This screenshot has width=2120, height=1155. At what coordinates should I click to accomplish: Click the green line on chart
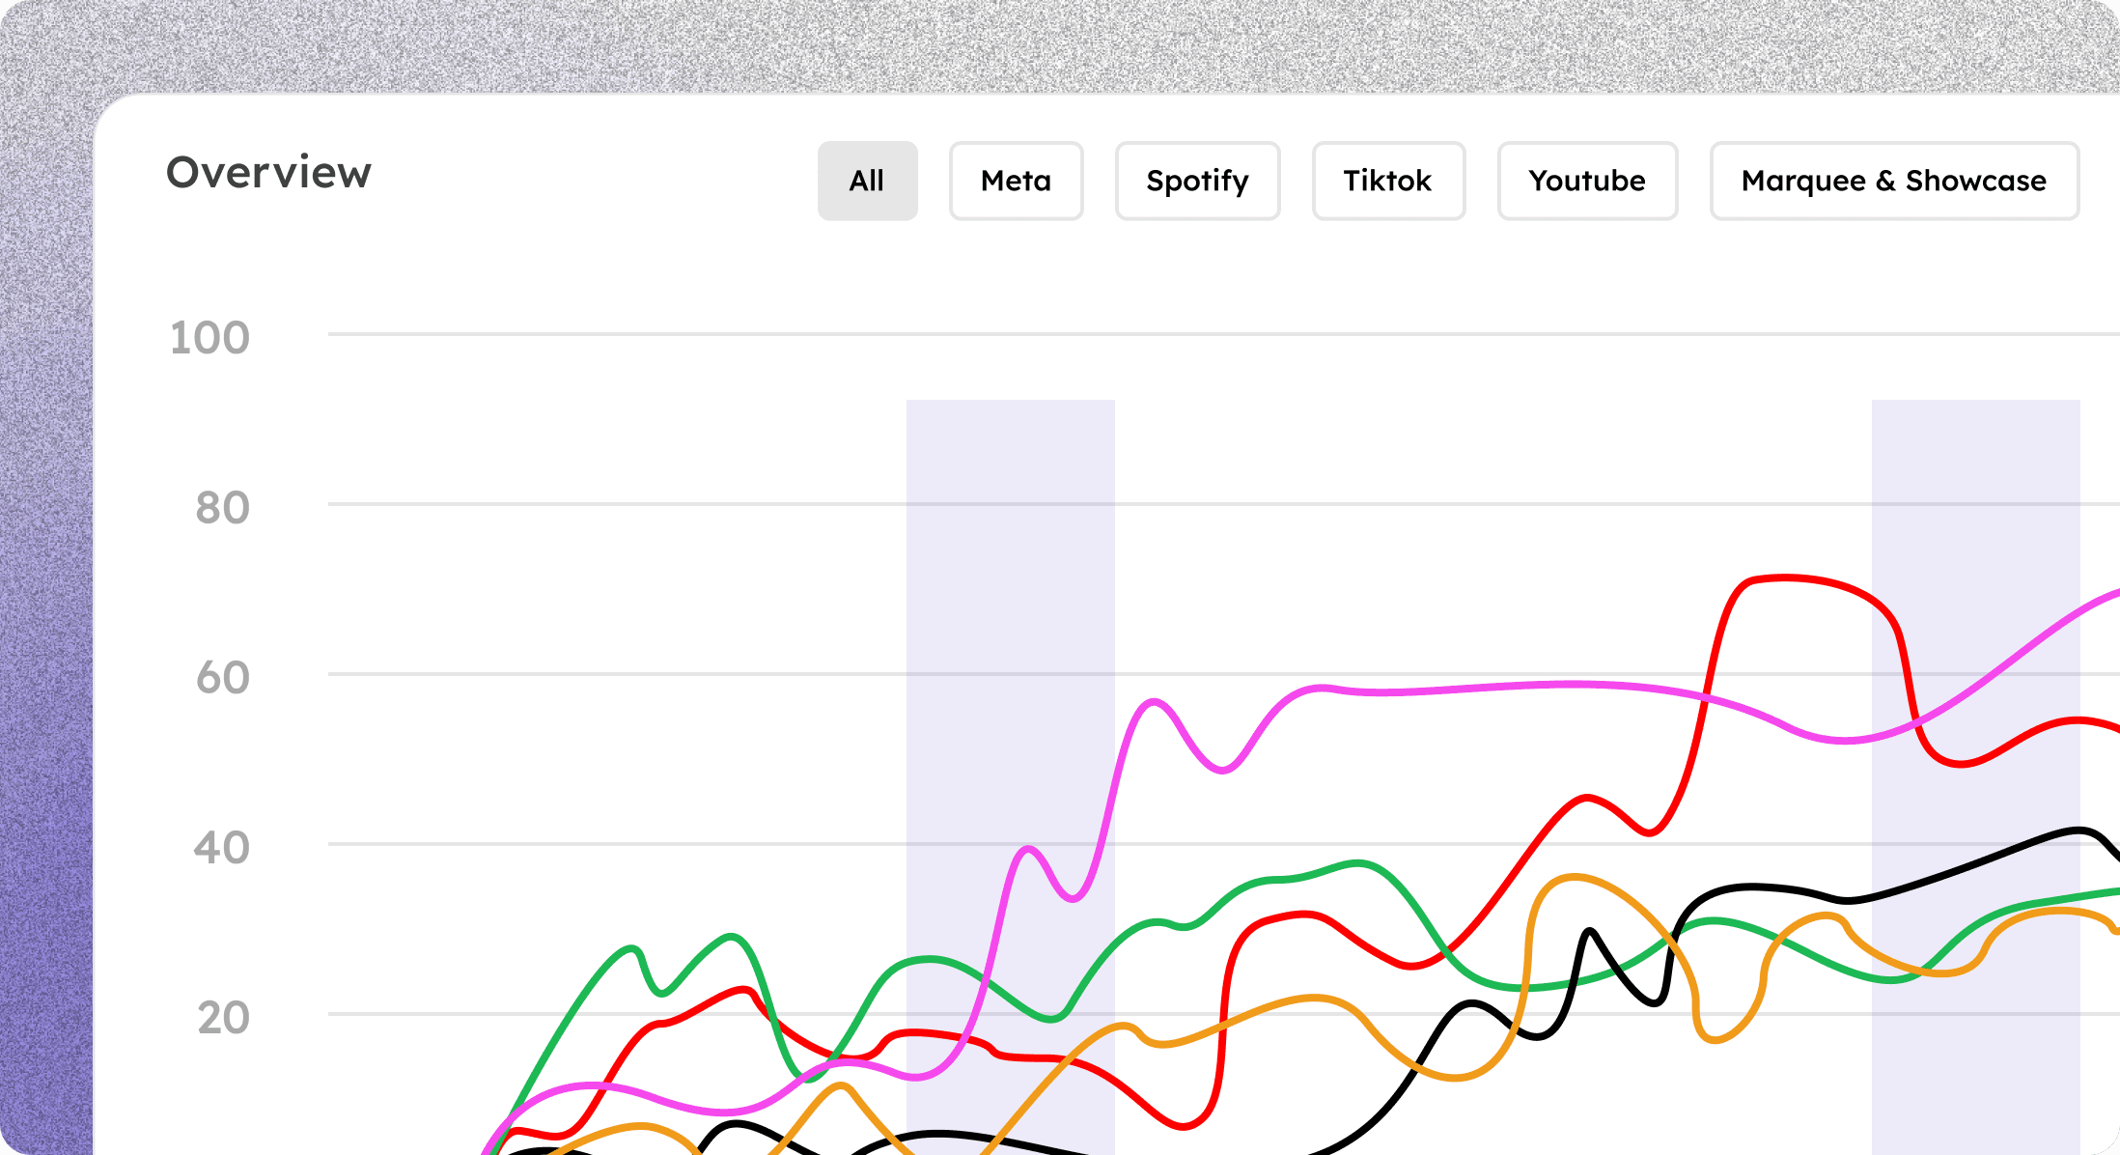pyautogui.click(x=1356, y=862)
